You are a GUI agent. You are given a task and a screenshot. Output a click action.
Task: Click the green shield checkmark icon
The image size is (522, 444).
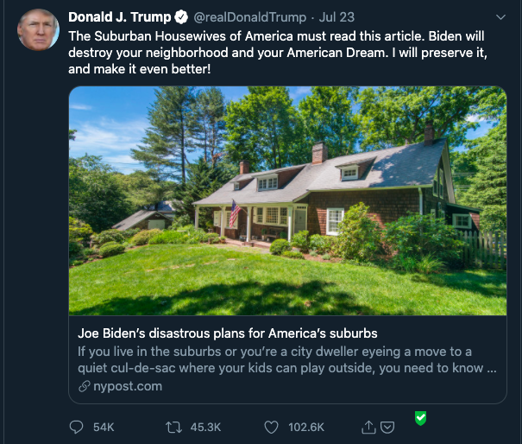click(x=420, y=418)
